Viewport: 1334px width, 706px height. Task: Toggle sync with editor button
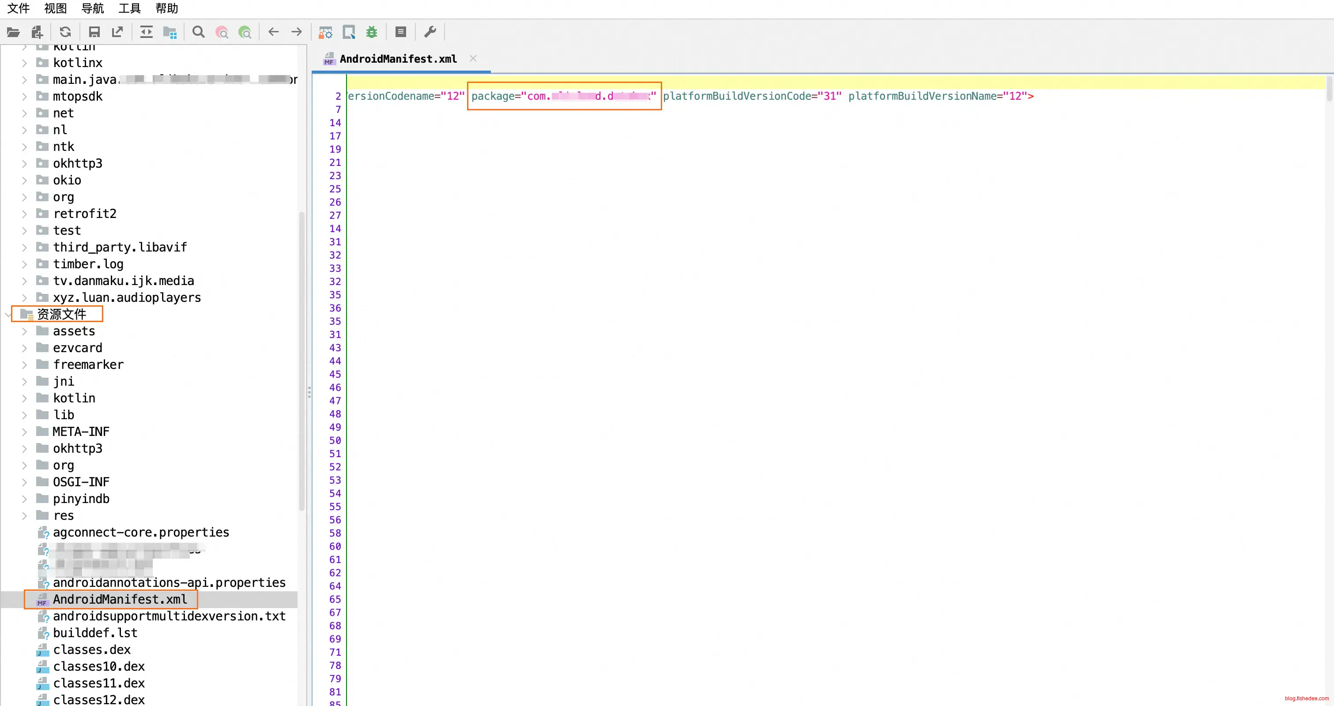(x=147, y=32)
